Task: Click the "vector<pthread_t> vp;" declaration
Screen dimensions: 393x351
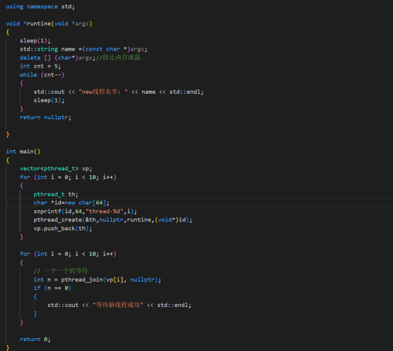Action: tap(56, 169)
